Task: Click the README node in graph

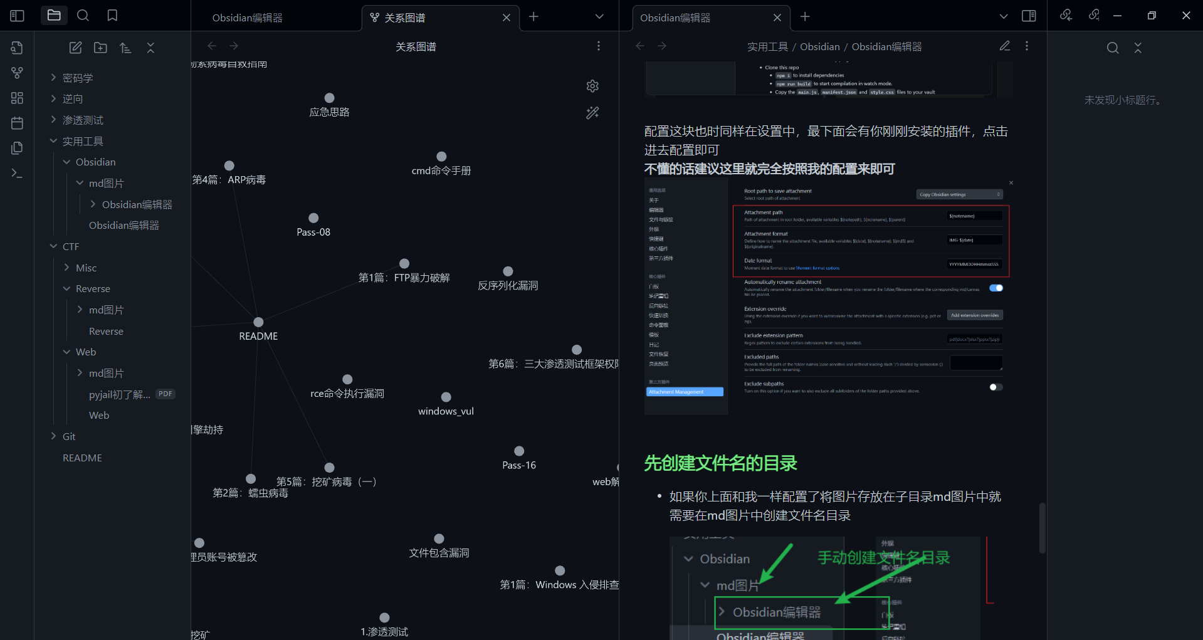Action: tap(258, 322)
